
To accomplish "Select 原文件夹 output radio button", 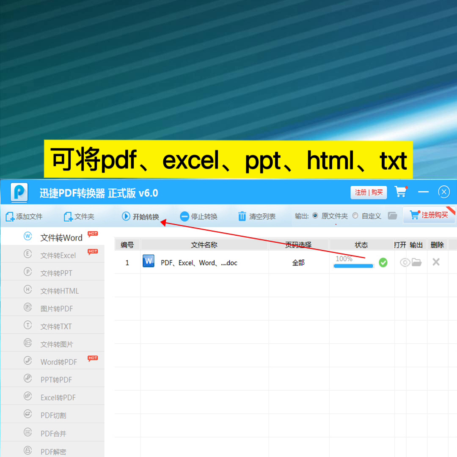I will pos(315,216).
